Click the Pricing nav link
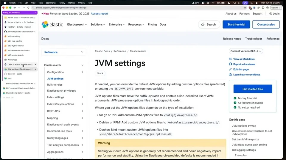The image size is (286, 160). (152, 24)
